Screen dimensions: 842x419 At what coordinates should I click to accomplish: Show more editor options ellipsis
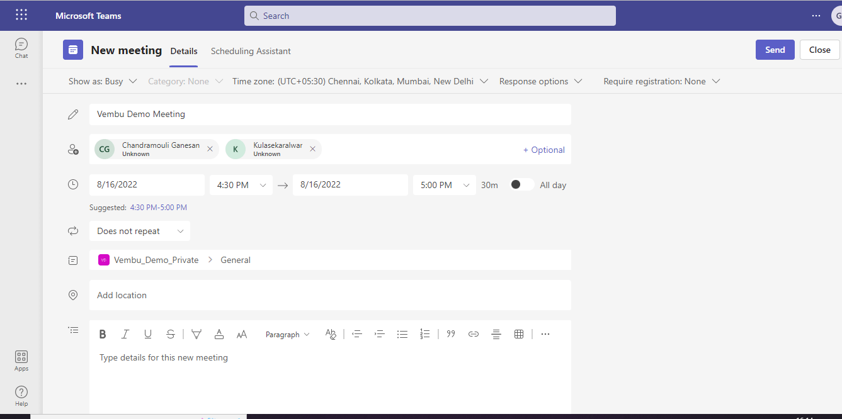545,334
